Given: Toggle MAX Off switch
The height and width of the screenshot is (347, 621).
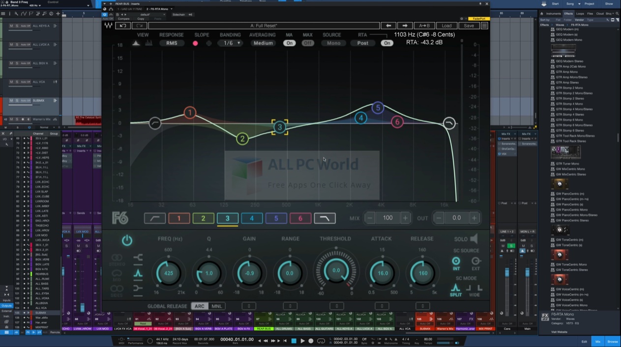Looking at the screenshot, I should tap(308, 43).
